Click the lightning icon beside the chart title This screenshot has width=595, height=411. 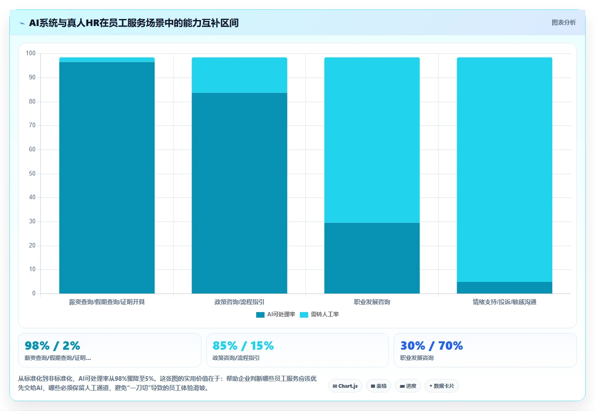(22, 23)
